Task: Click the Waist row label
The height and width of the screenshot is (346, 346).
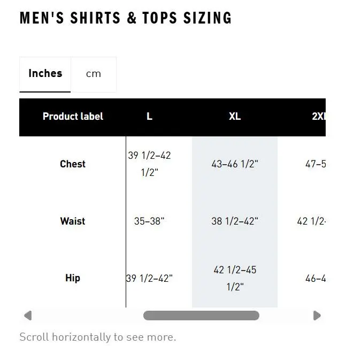Action: pyautogui.click(x=73, y=221)
